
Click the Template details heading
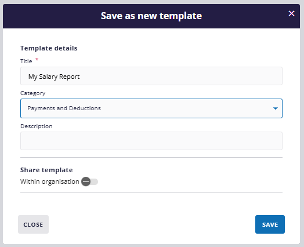click(49, 48)
